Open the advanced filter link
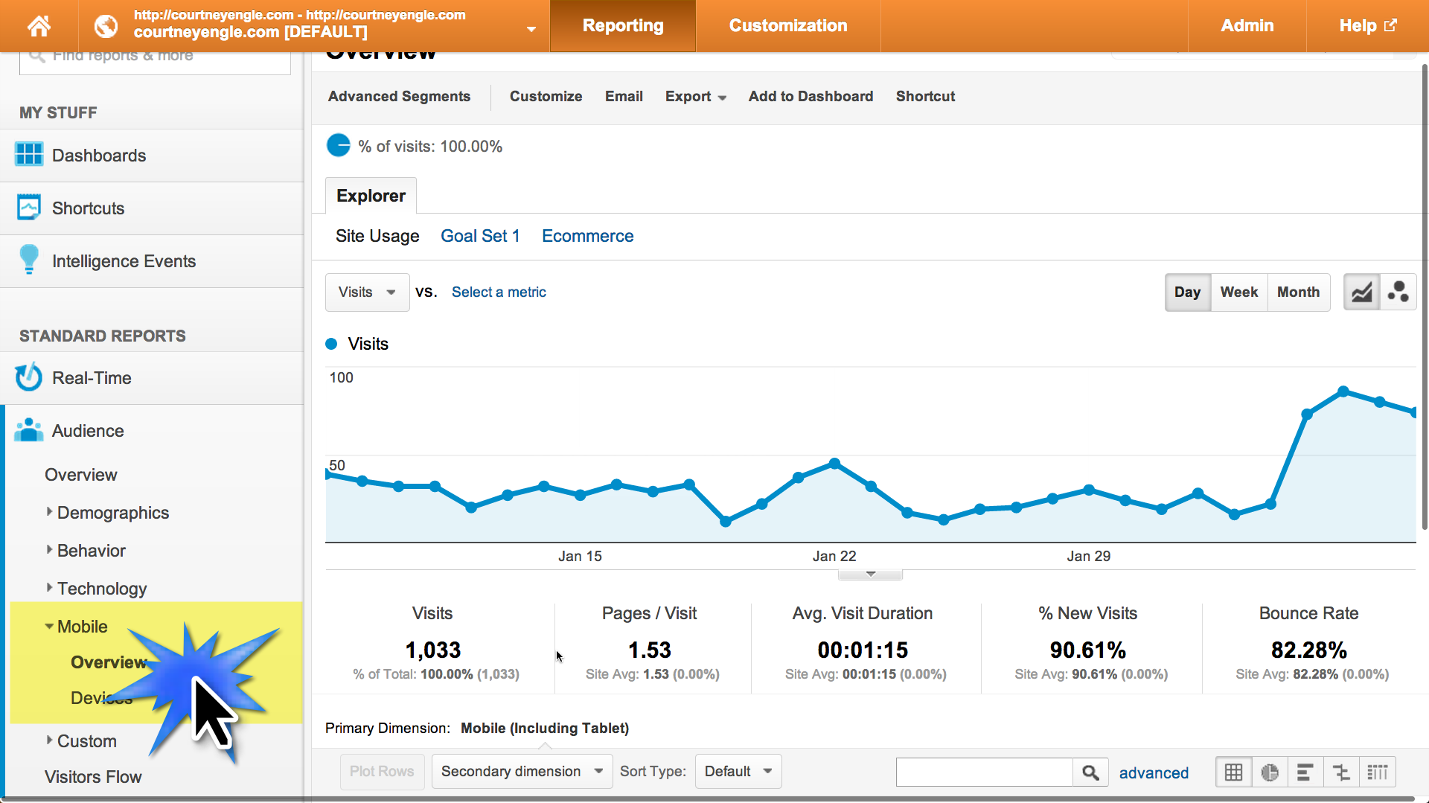This screenshot has width=1429, height=803. 1154,772
